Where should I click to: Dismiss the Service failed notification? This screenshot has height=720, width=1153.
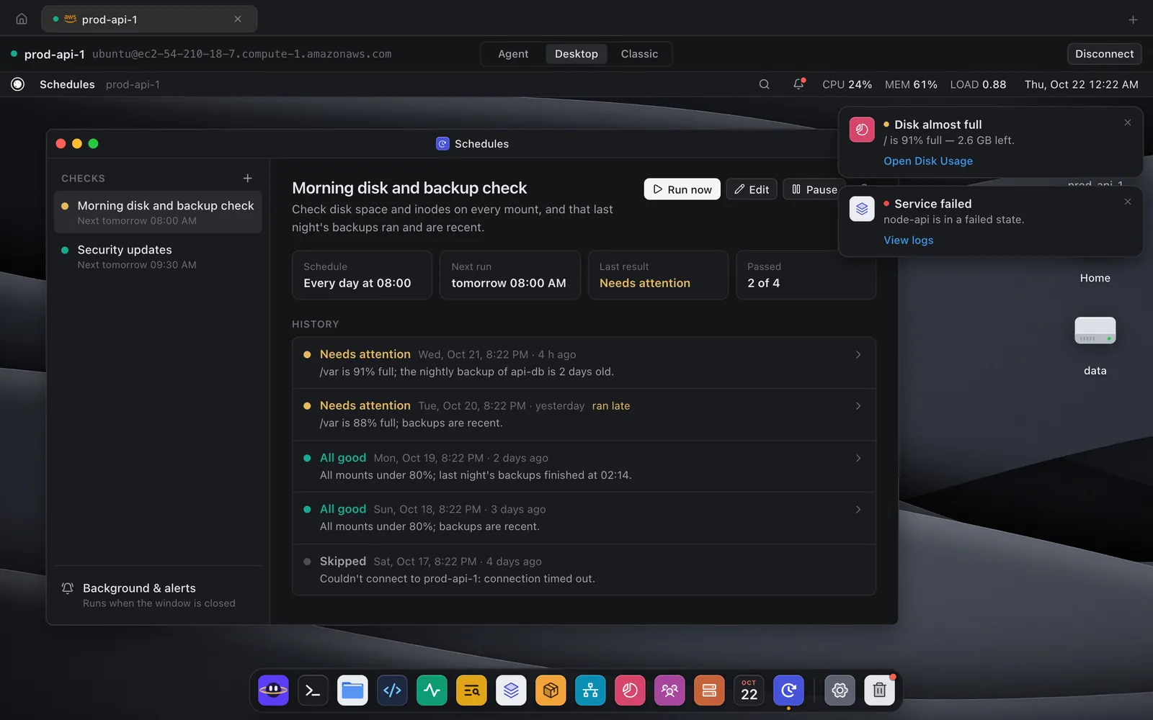coord(1128,202)
